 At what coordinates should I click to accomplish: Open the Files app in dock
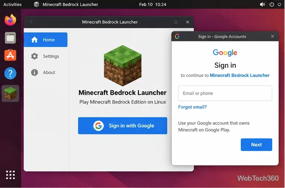(x=10, y=38)
